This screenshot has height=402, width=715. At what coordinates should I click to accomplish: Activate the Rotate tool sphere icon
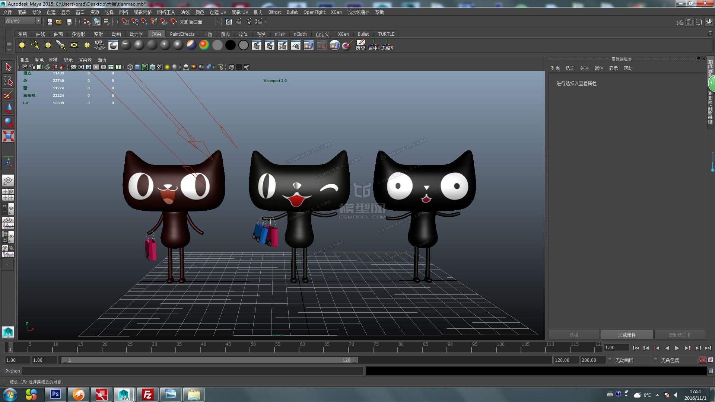(x=8, y=122)
